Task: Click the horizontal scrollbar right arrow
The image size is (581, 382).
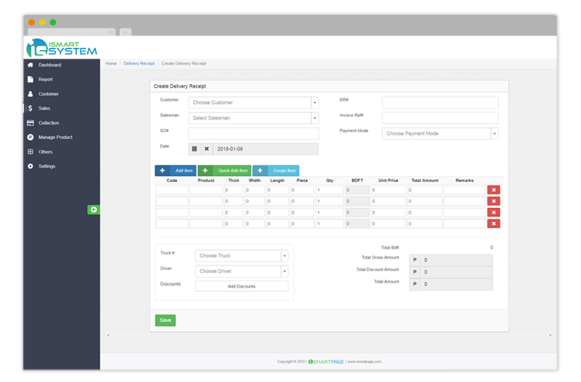Action: tap(550, 335)
